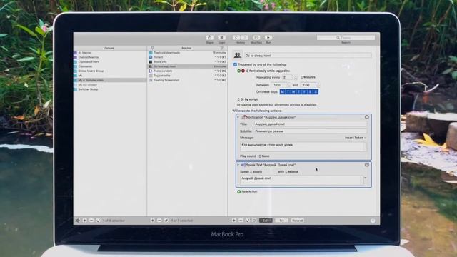Remove the trigger with red minus

coord(243,71)
